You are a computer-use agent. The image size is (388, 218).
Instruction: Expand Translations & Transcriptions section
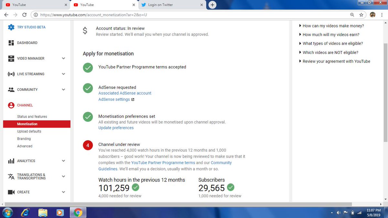[63, 176]
